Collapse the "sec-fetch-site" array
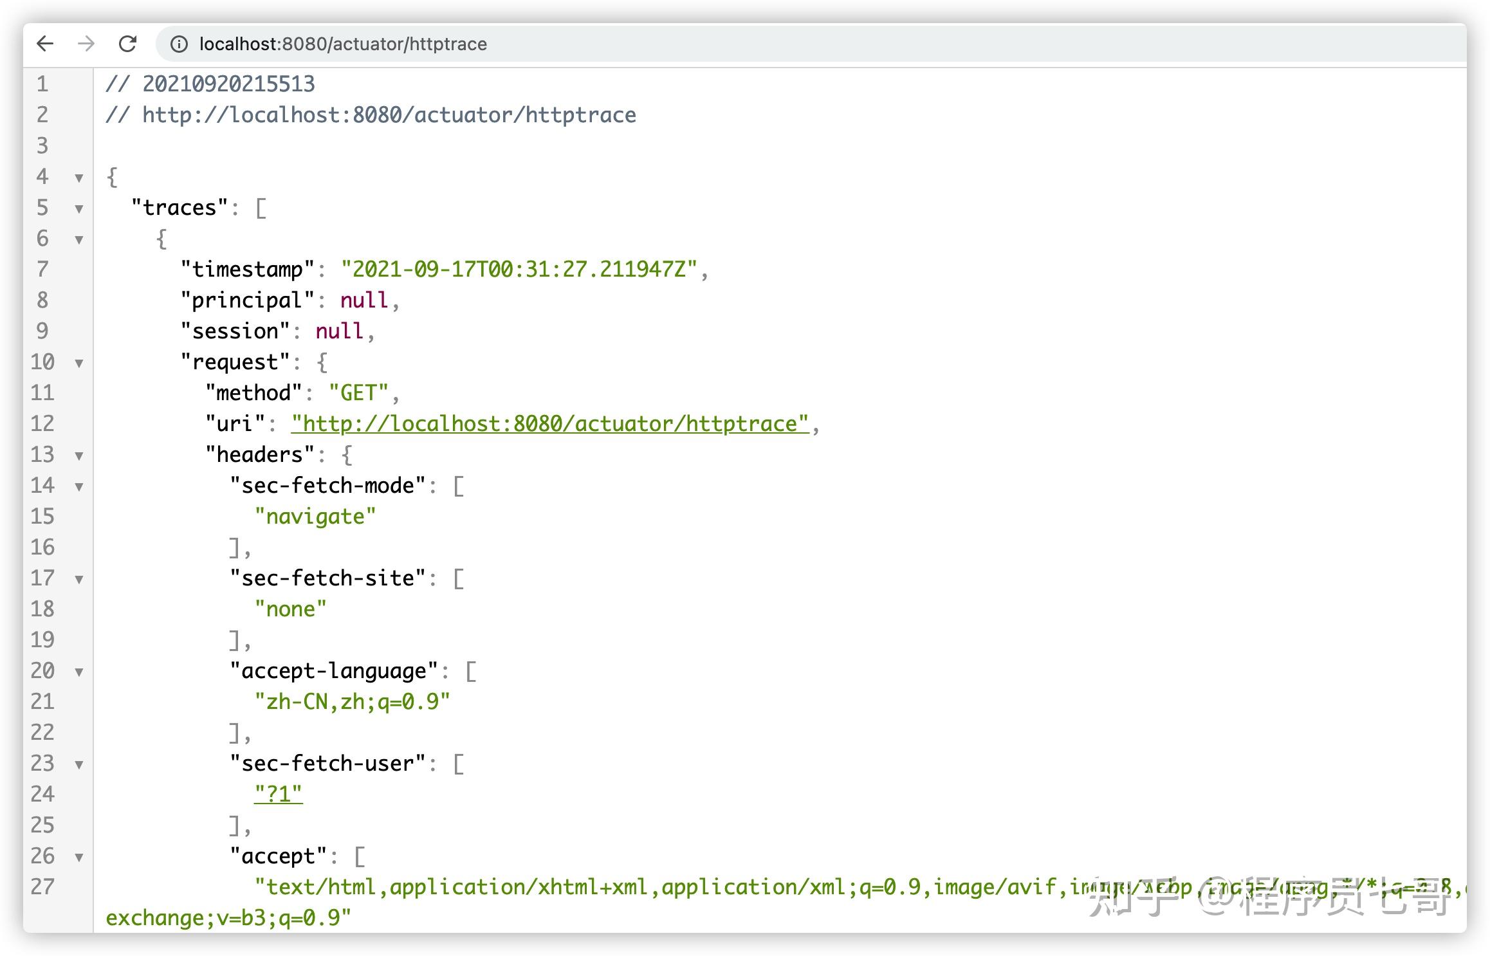The width and height of the screenshot is (1490, 956). (79, 580)
